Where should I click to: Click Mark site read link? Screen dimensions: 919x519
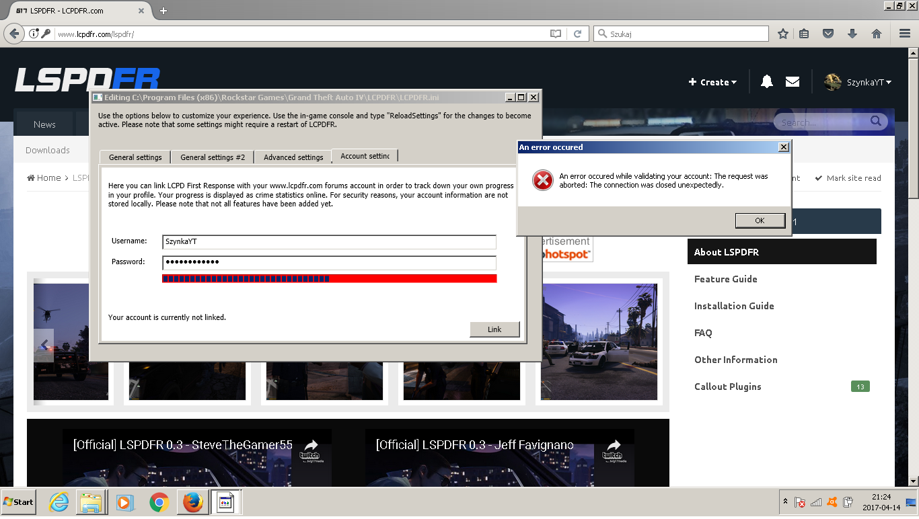coord(848,178)
